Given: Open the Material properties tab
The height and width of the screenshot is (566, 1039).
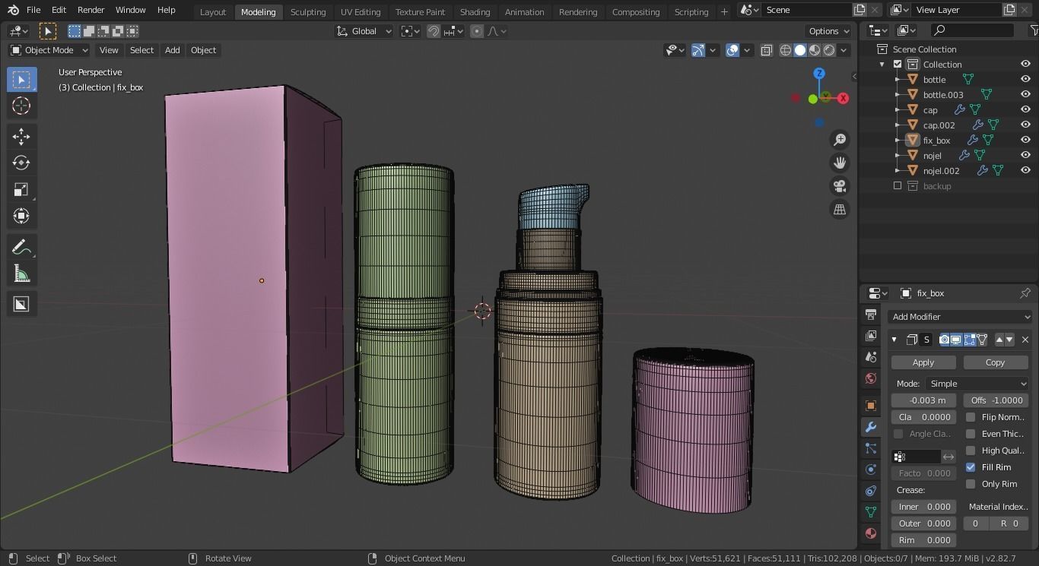Looking at the screenshot, I should pos(871,533).
